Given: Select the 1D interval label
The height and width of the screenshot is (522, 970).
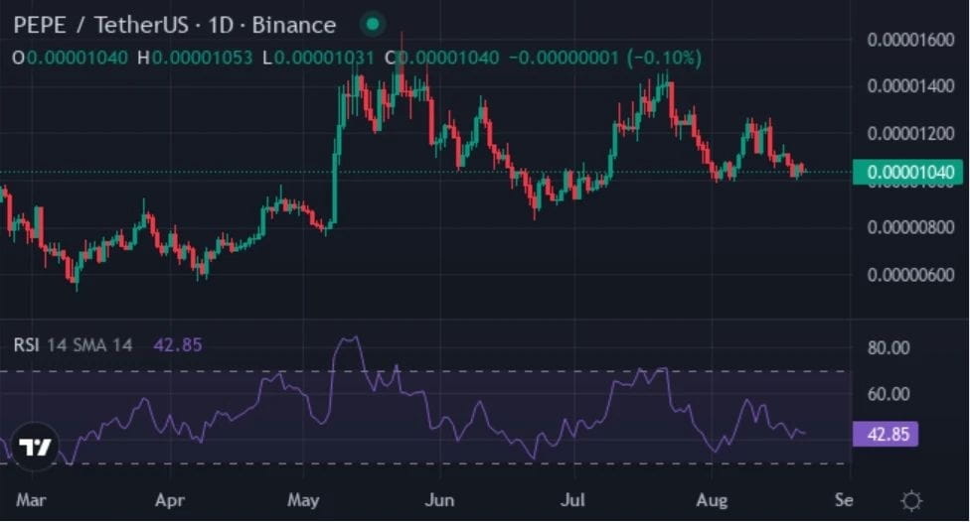Looking at the screenshot, I should [221, 25].
